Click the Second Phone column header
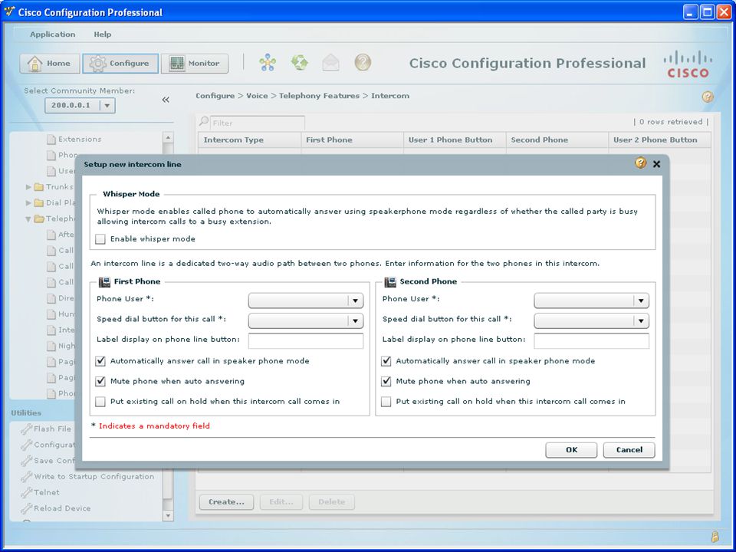This screenshot has width=736, height=552. click(557, 140)
